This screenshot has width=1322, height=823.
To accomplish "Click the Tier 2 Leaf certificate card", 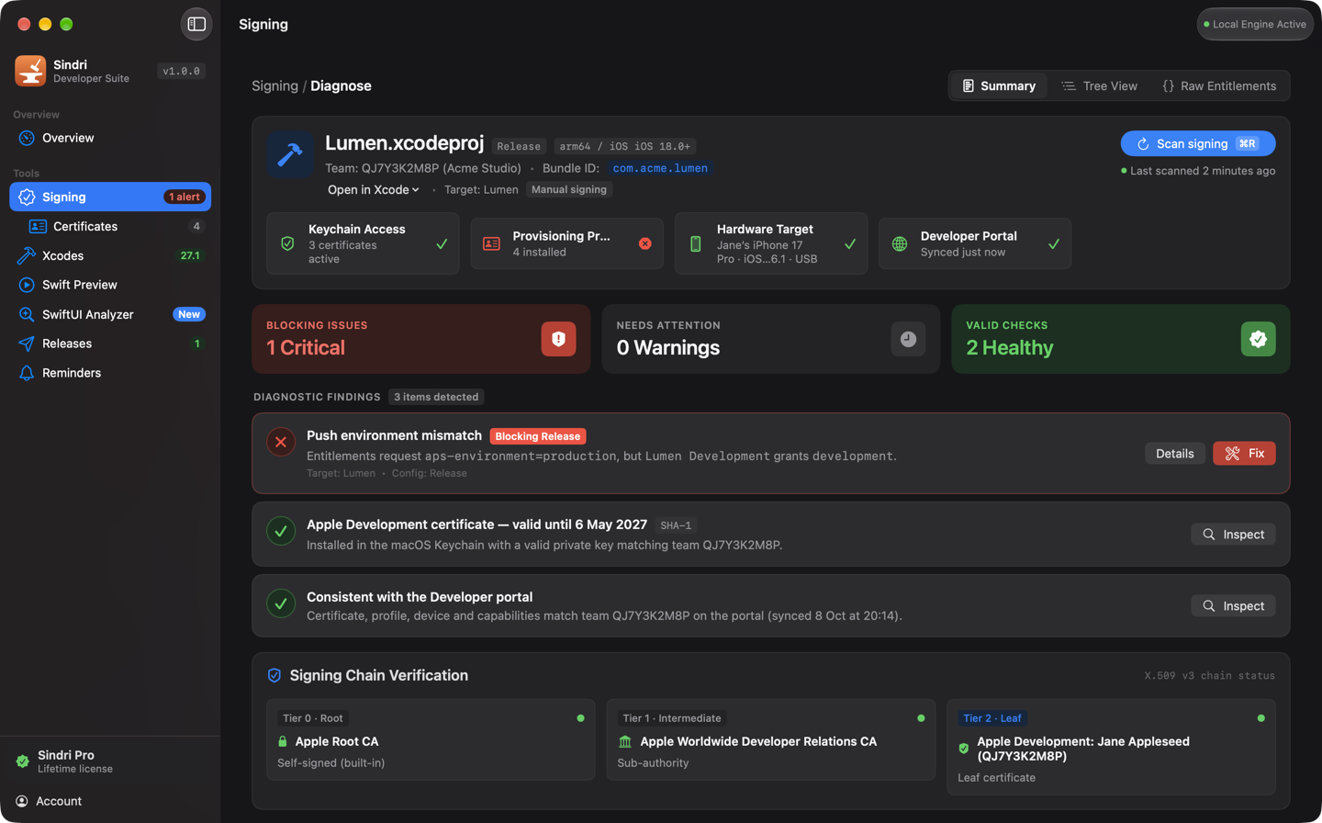I will point(1111,747).
